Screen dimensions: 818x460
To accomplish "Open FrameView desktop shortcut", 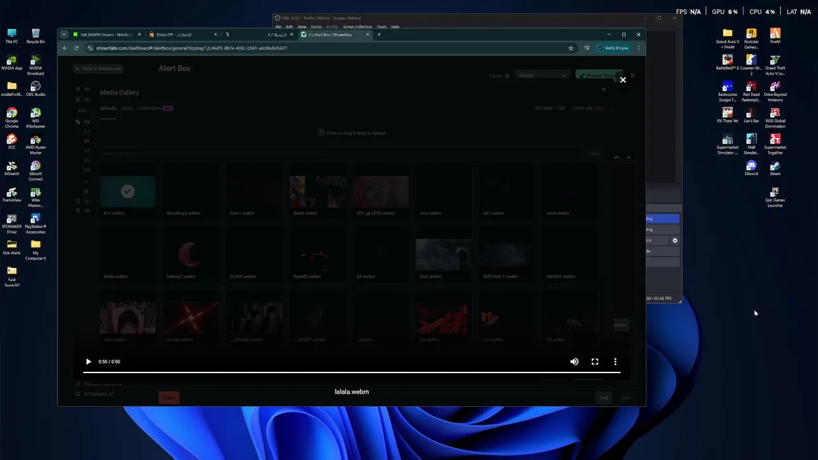I will point(12,194).
